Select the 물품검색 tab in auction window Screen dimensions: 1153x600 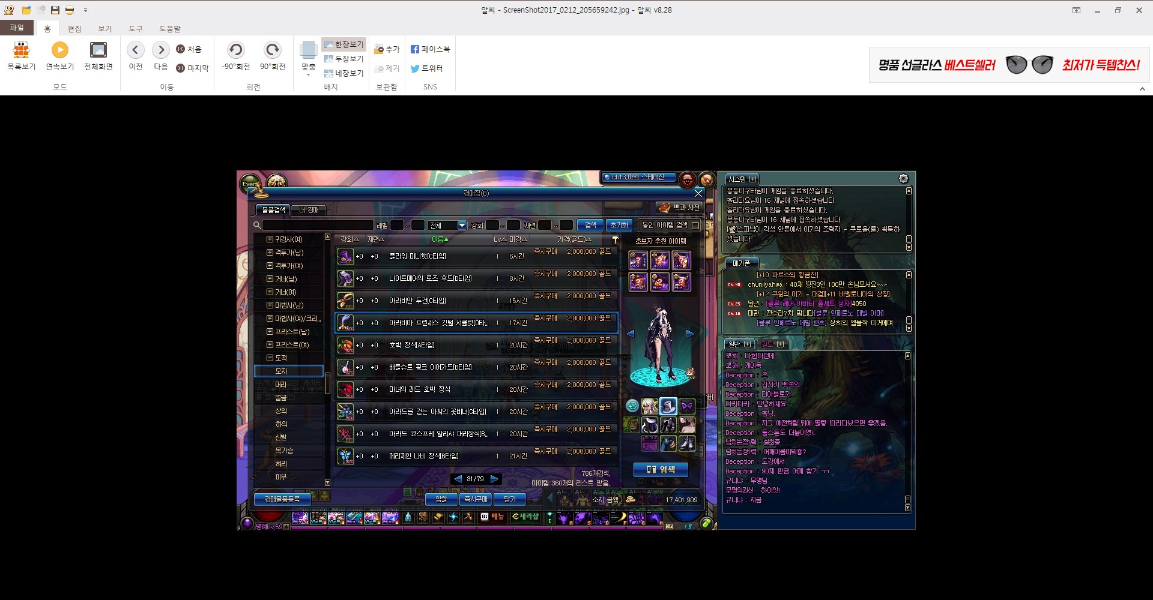273,210
